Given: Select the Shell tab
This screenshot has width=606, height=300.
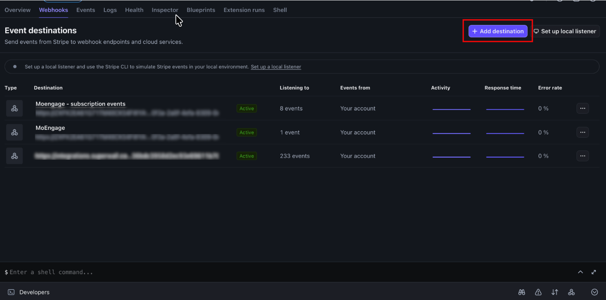Looking at the screenshot, I should point(280,10).
